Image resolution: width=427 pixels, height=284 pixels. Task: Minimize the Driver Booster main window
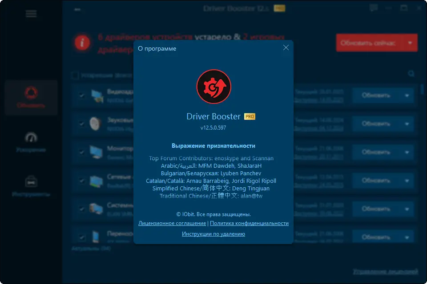point(389,8)
